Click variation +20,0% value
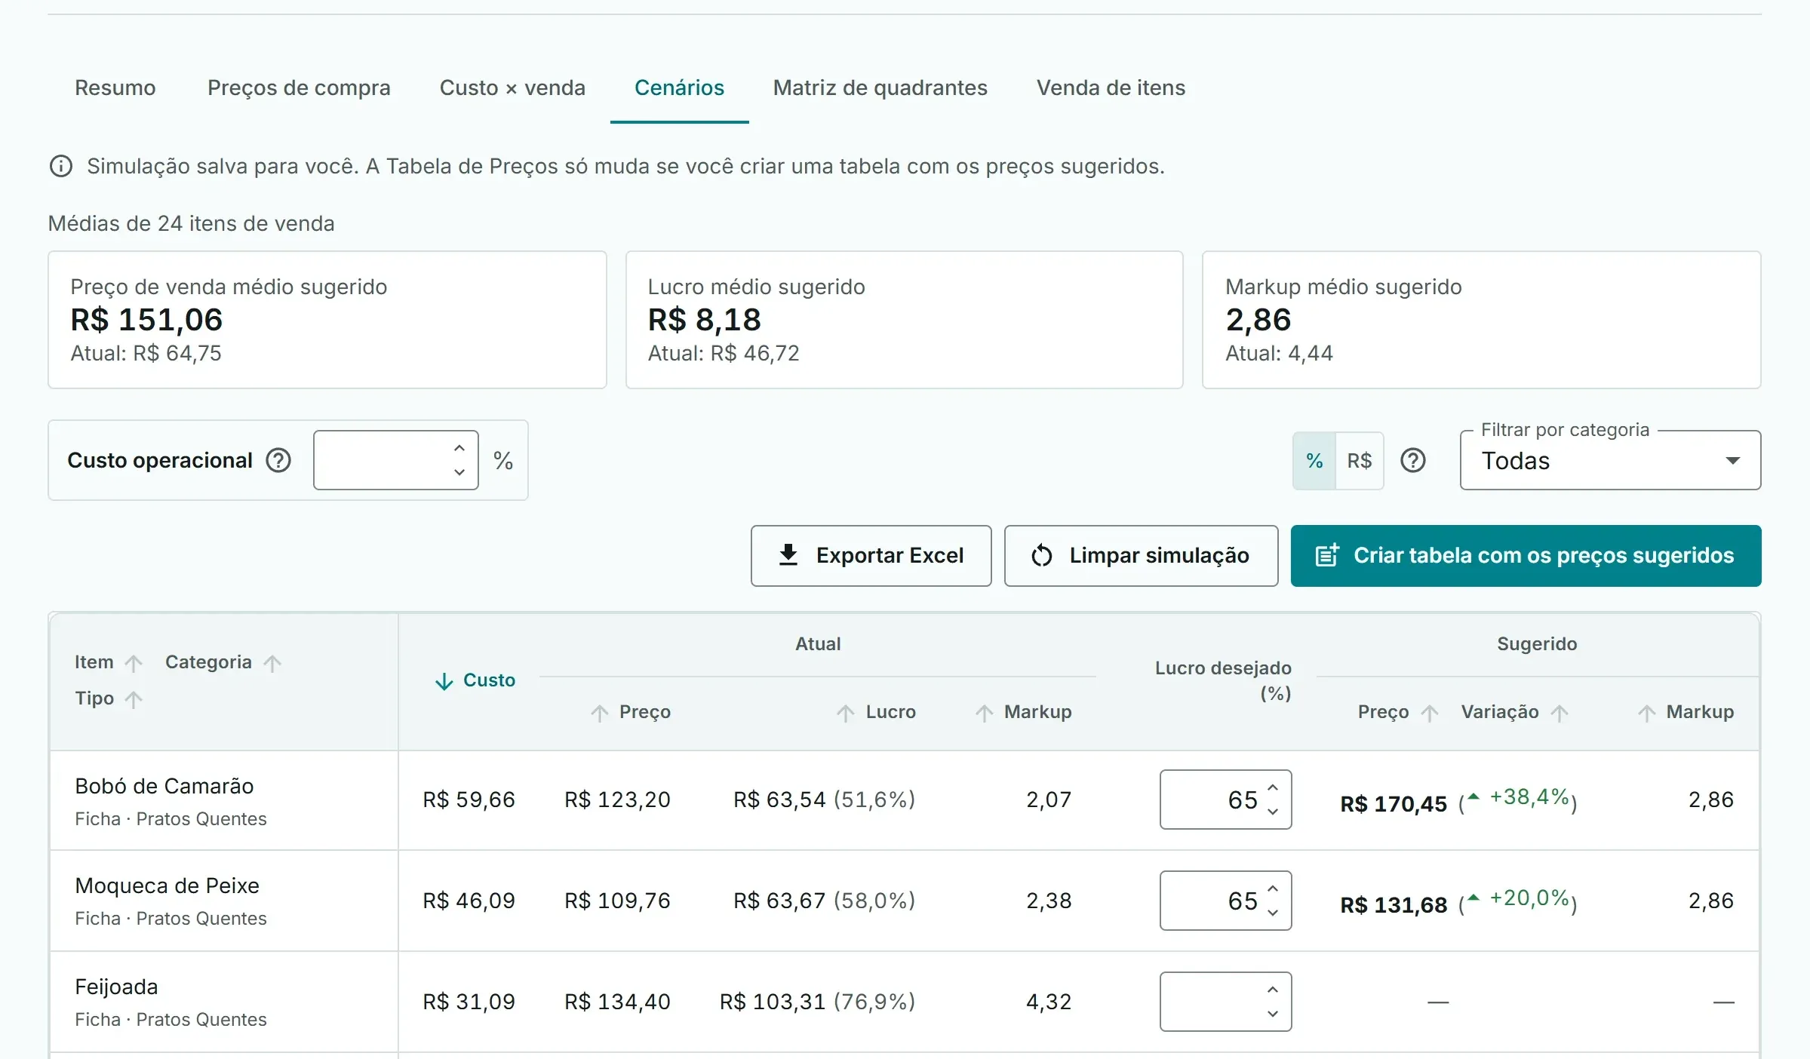 [1529, 898]
